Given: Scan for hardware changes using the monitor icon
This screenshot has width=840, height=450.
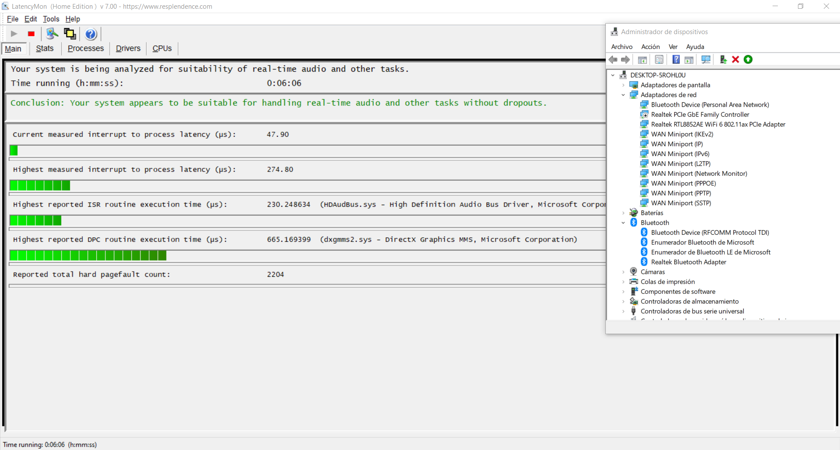Looking at the screenshot, I should point(706,59).
